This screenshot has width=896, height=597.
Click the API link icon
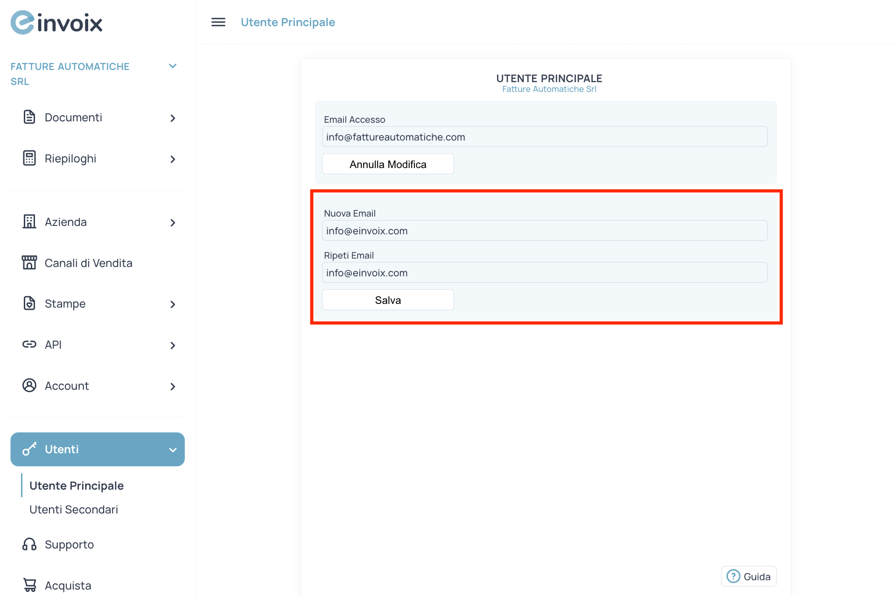tap(29, 344)
